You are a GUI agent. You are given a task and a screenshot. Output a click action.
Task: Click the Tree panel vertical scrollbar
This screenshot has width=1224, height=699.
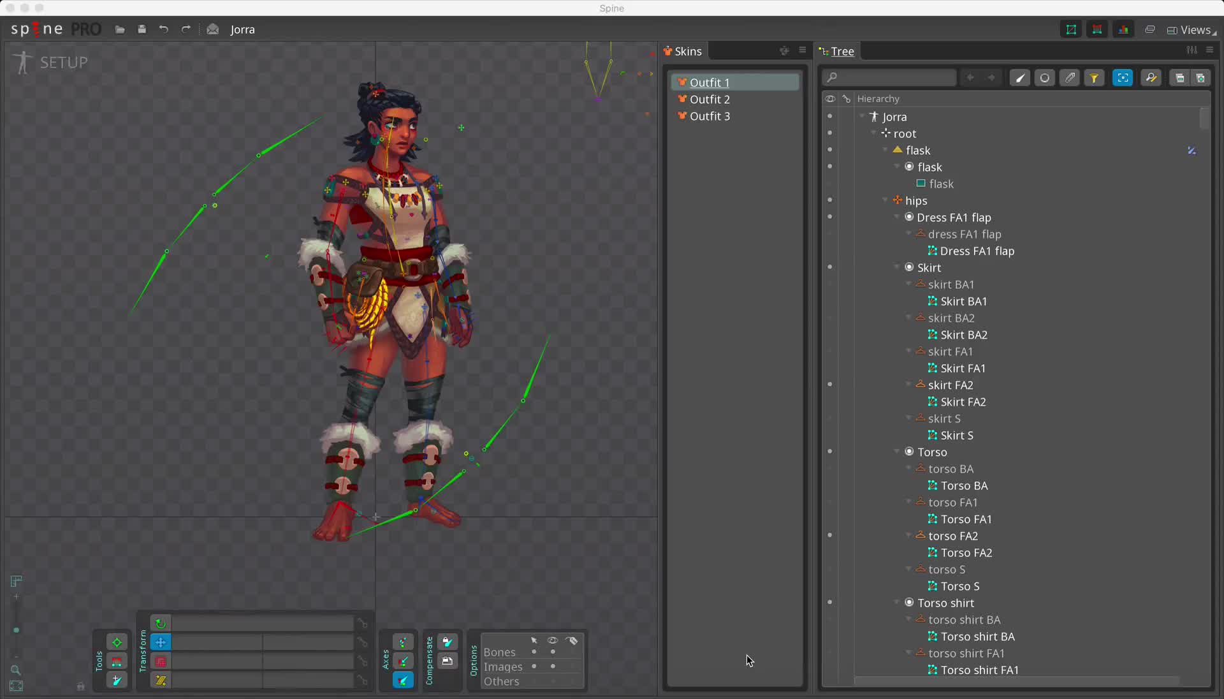click(x=1204, y=119)
